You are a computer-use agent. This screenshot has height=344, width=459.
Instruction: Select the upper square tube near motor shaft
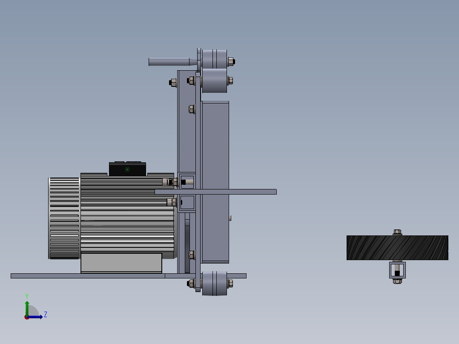(x=187, y=182)
